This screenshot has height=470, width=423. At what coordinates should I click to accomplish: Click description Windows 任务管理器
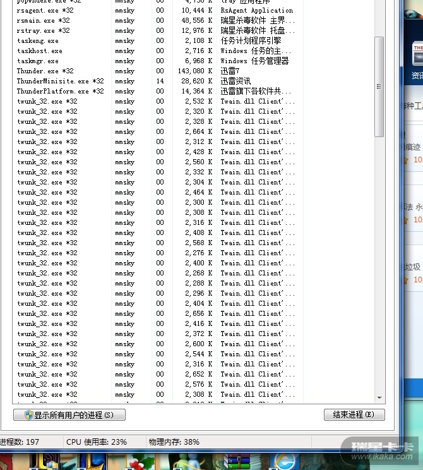pos(254,61)
